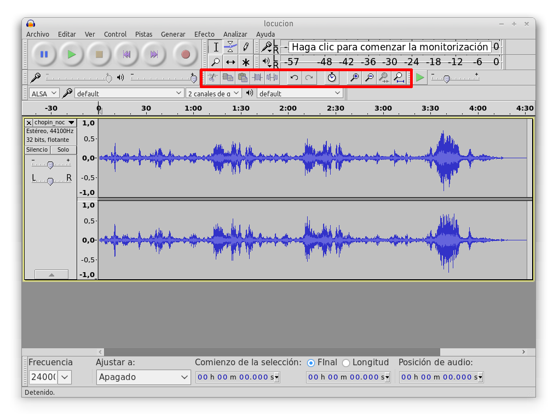
Task: Click the Record button
Action: tap(186, 54)
